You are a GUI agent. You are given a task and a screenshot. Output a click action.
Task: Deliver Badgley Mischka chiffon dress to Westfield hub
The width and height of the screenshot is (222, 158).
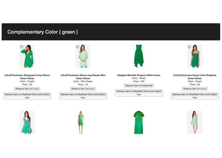tap(139, 93)
